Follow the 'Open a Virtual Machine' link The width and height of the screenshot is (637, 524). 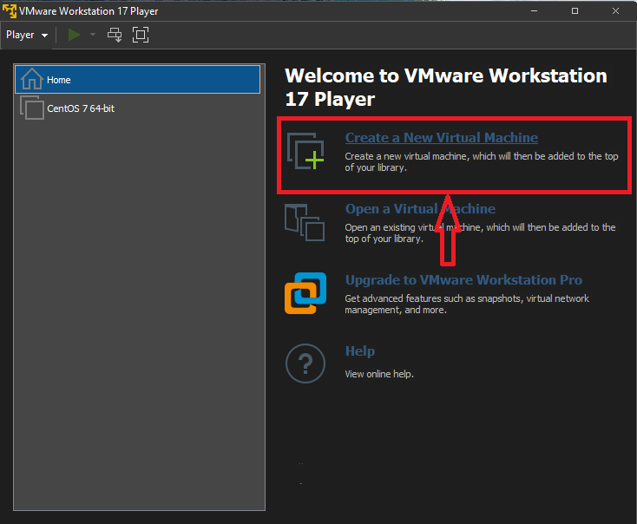tap(420, 209)
